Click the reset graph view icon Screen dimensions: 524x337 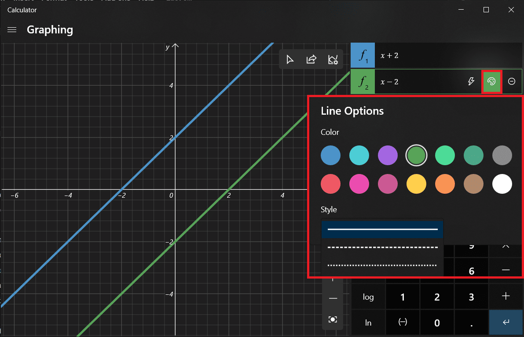click(x=333, y=320)
